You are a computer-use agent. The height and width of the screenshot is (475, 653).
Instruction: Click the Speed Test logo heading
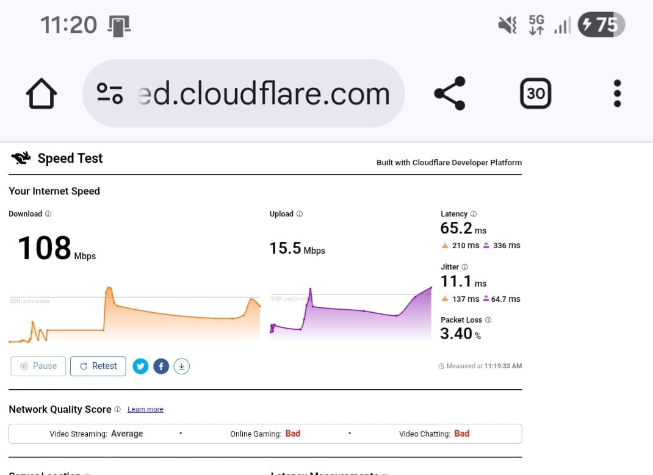[57, 159]
